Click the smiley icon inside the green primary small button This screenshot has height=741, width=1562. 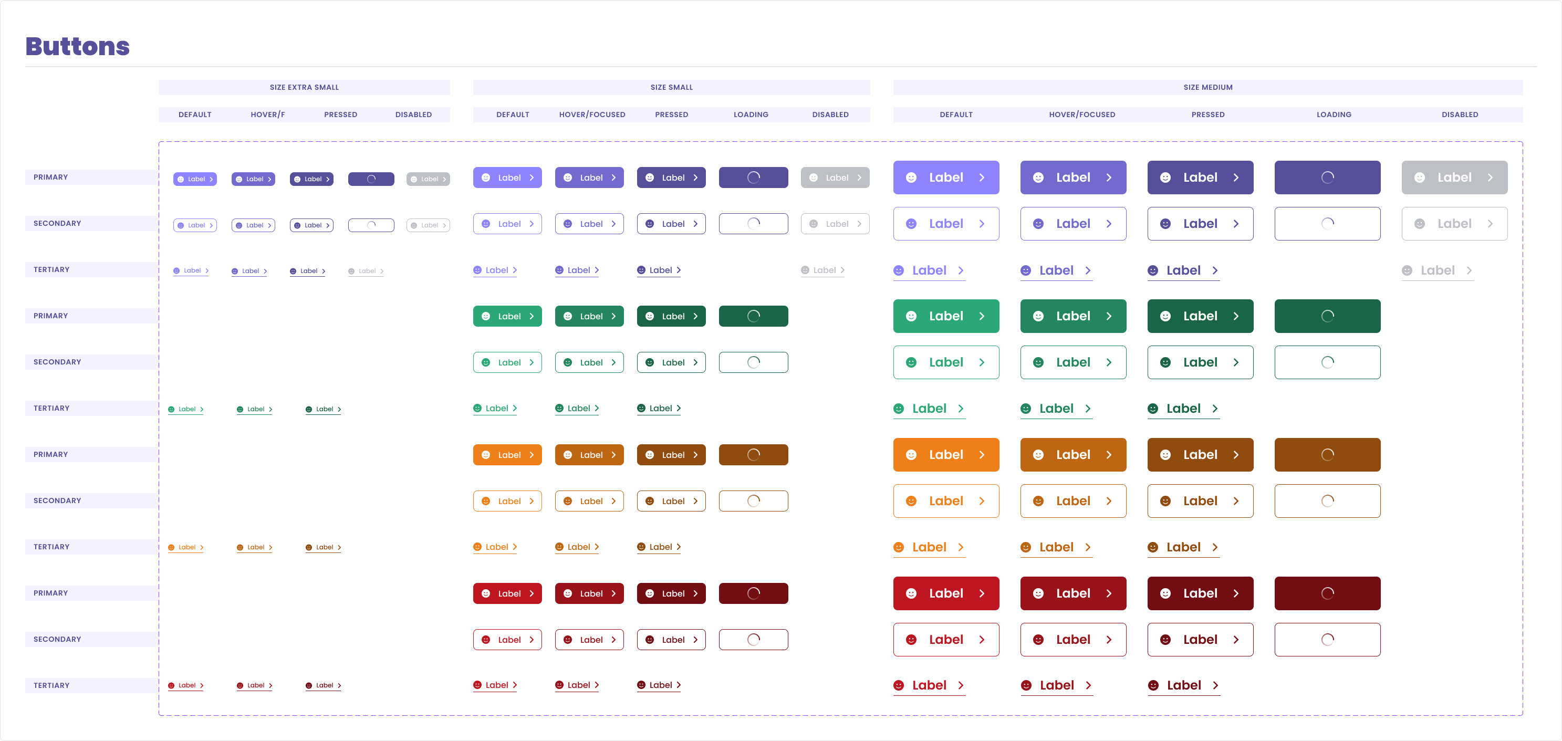pos(486,316)
